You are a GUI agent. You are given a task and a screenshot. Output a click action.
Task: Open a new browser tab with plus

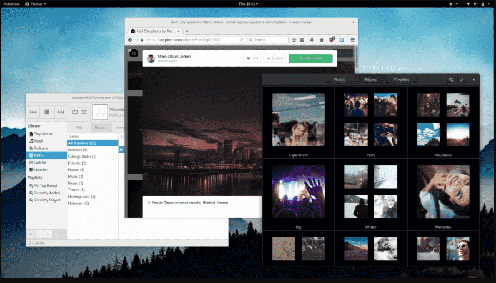click(x=187, y=31)
